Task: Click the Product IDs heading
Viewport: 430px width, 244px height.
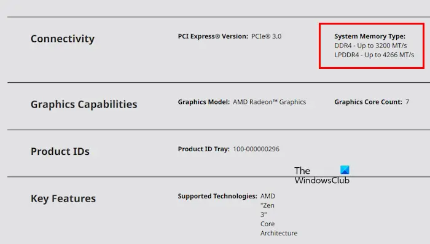Action: coord(60,152)
